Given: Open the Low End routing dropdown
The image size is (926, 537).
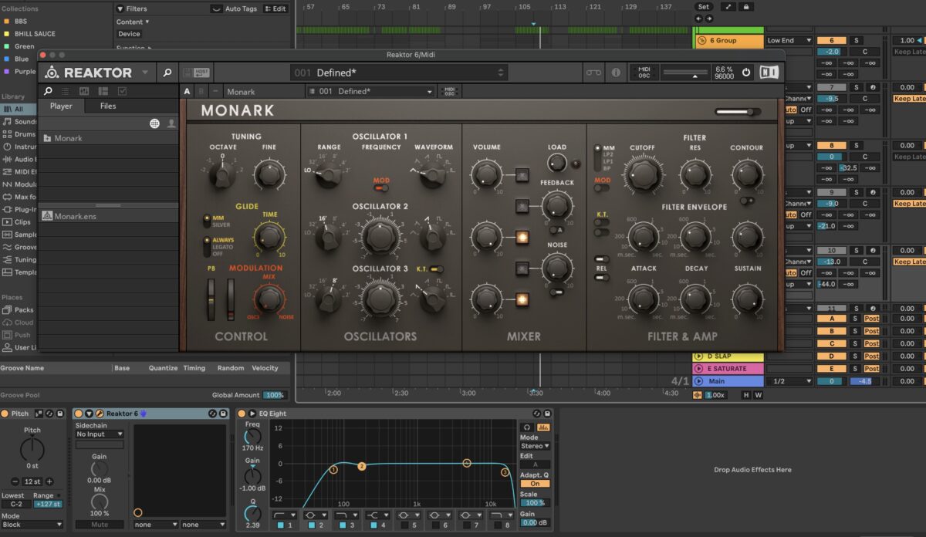Looking at the screenshot, I should pos(790,40).
